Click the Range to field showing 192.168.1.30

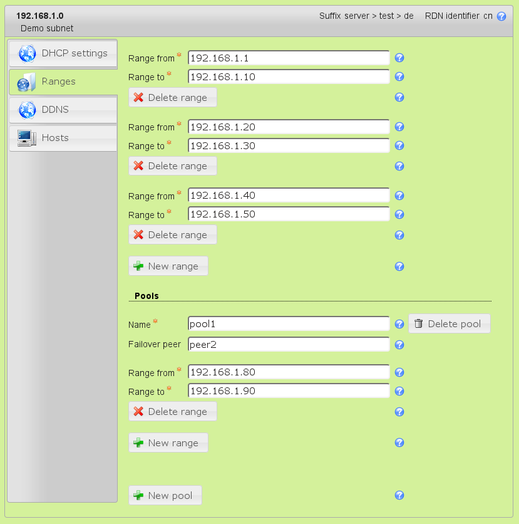point(289,145)
